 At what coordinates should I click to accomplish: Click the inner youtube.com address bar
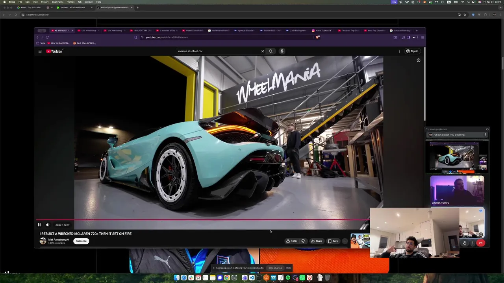[x=228, y=37]
